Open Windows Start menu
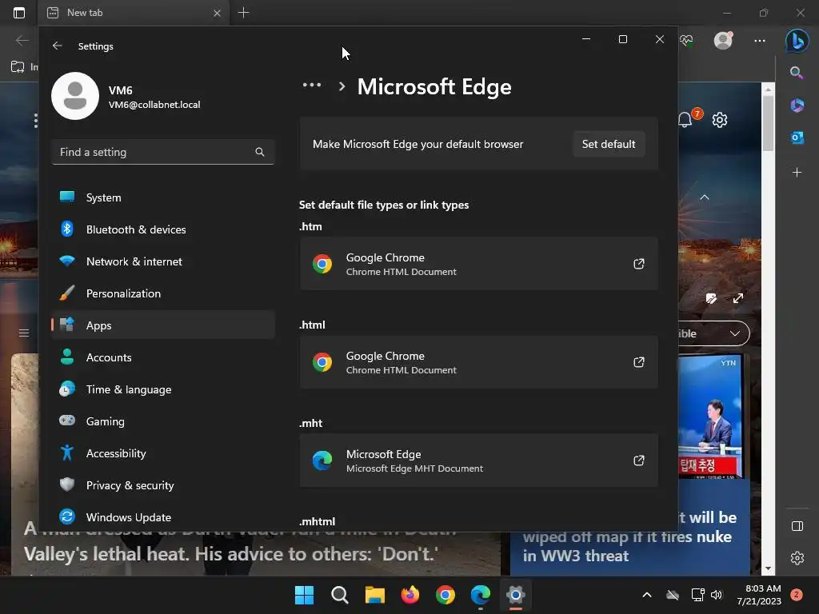 tap(304, 595)
